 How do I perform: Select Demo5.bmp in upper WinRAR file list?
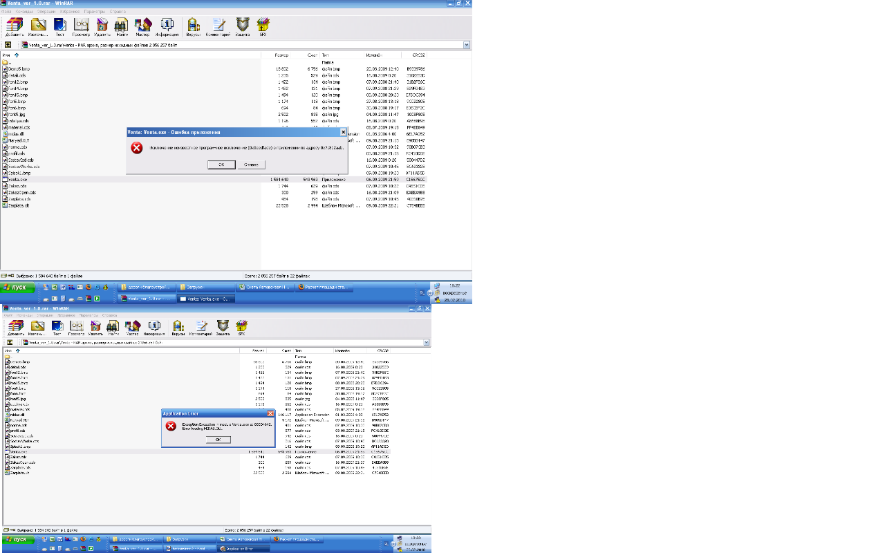[18, 69]
